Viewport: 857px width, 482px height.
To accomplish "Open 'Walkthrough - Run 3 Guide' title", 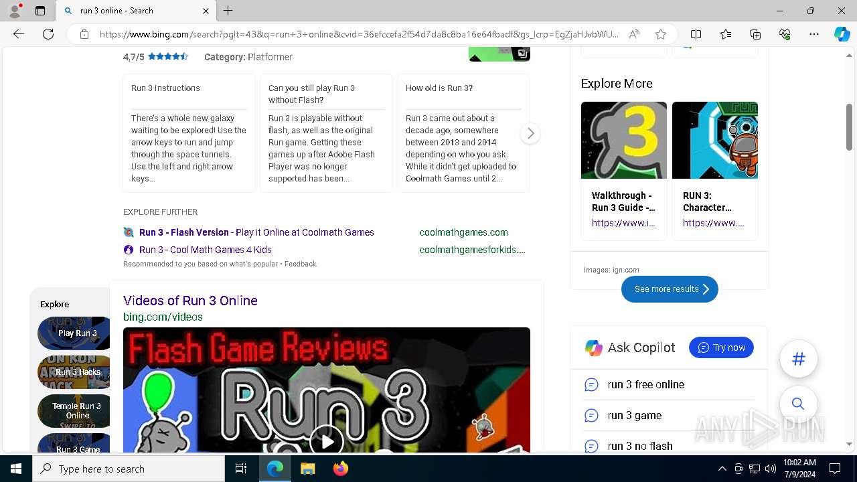I will (623, 202).
